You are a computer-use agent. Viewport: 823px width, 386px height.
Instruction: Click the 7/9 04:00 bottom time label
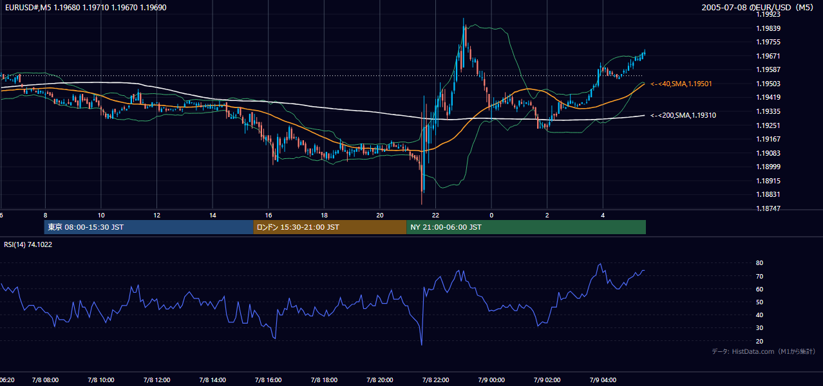603,380
